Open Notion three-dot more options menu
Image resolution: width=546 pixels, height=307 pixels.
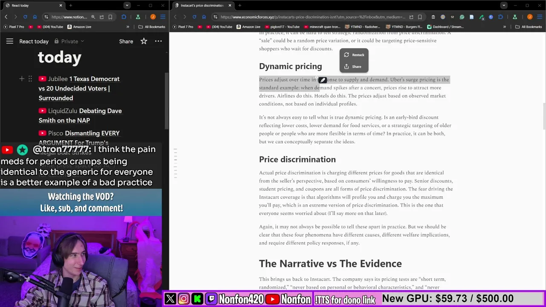[x=158, y=41]
